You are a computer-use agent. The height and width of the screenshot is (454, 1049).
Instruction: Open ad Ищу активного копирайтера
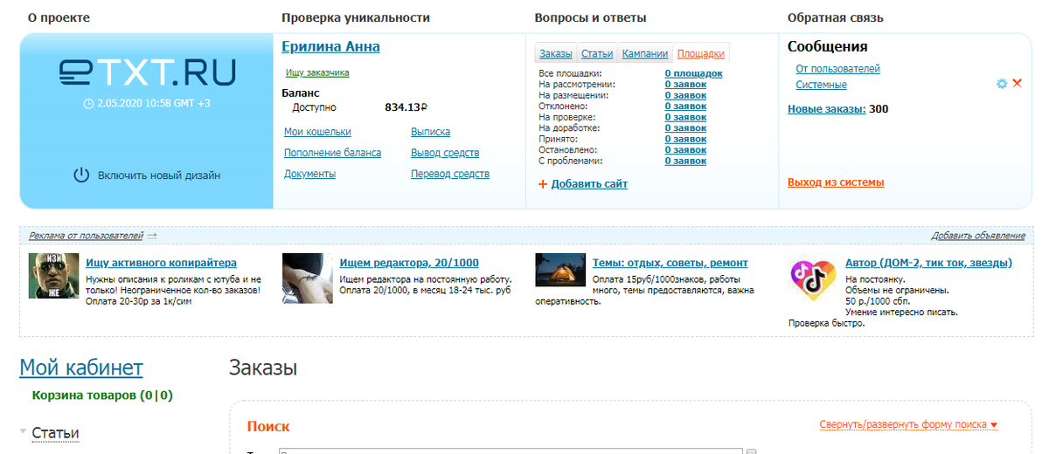pos(161,263)
